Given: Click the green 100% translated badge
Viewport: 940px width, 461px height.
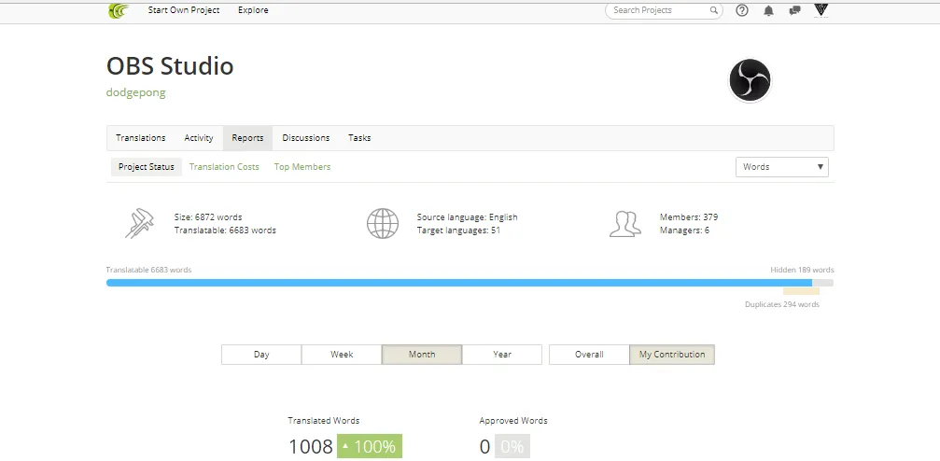Looking at the screenshot, I should point(370,446).
